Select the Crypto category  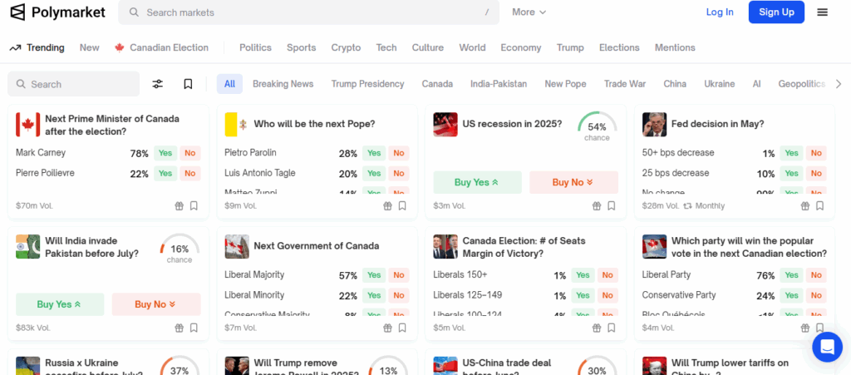coord(347,47)
